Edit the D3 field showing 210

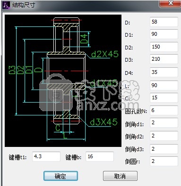point(164,59)
